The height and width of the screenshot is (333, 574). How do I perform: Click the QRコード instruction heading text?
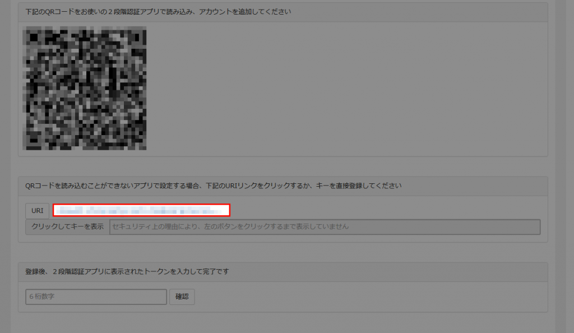pyautogui.click(x=158, y=12)
